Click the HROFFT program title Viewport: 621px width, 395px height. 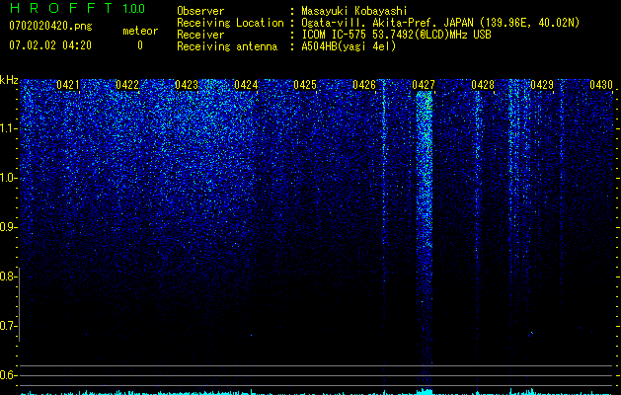tap(61, 8)
